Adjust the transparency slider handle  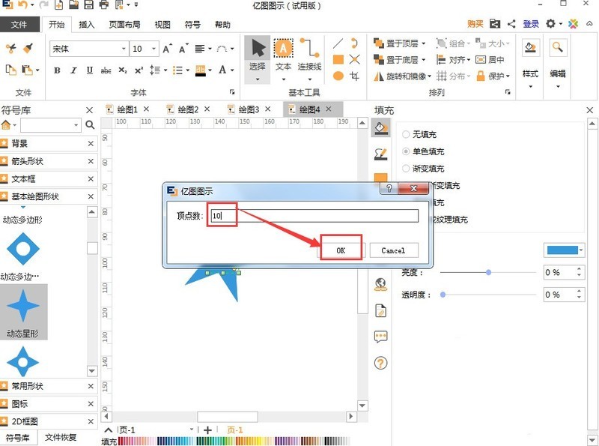pyautogui.click(x=443, y=295)
